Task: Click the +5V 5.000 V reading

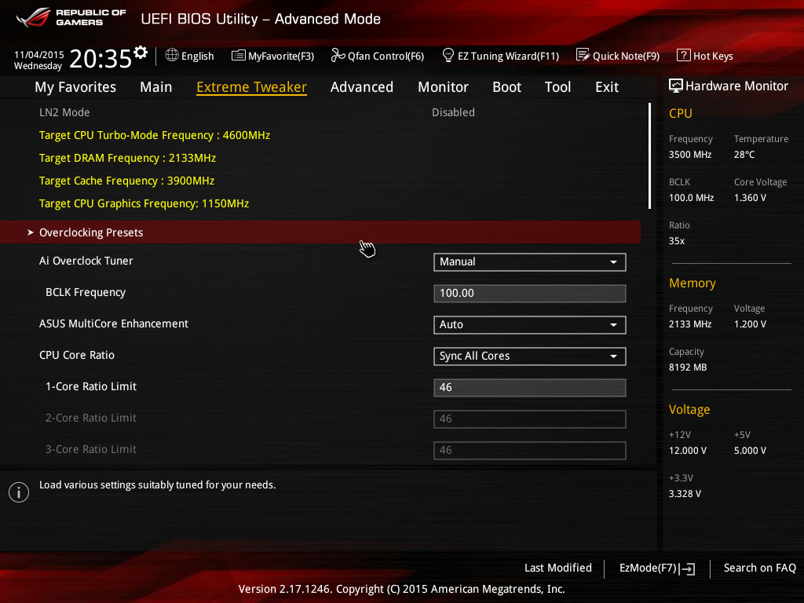Action: (x=750, y=451)
